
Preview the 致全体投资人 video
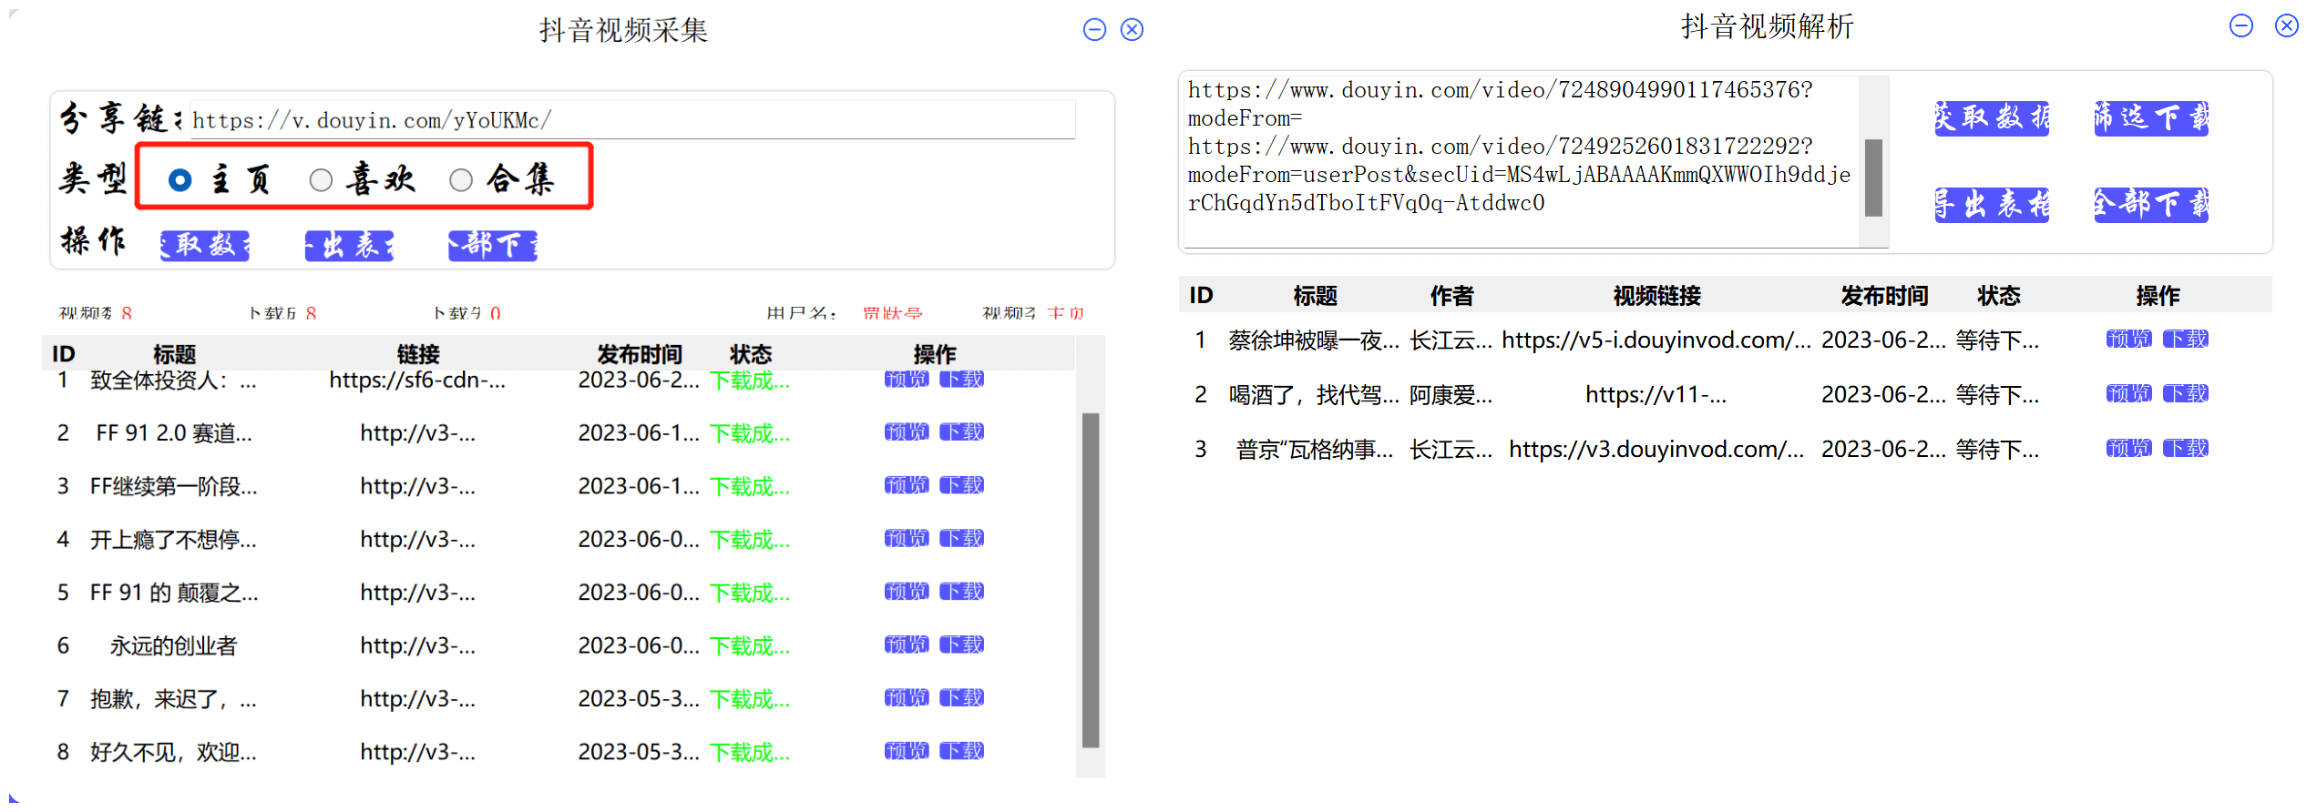click(906, 379)
